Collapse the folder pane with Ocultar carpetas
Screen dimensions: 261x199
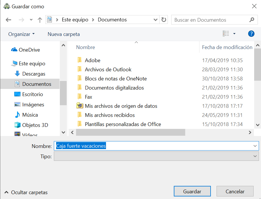click(x=26, y=193)
